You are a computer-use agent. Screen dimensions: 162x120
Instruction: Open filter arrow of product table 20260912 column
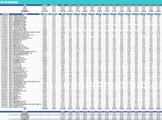(x=154, y=14)
